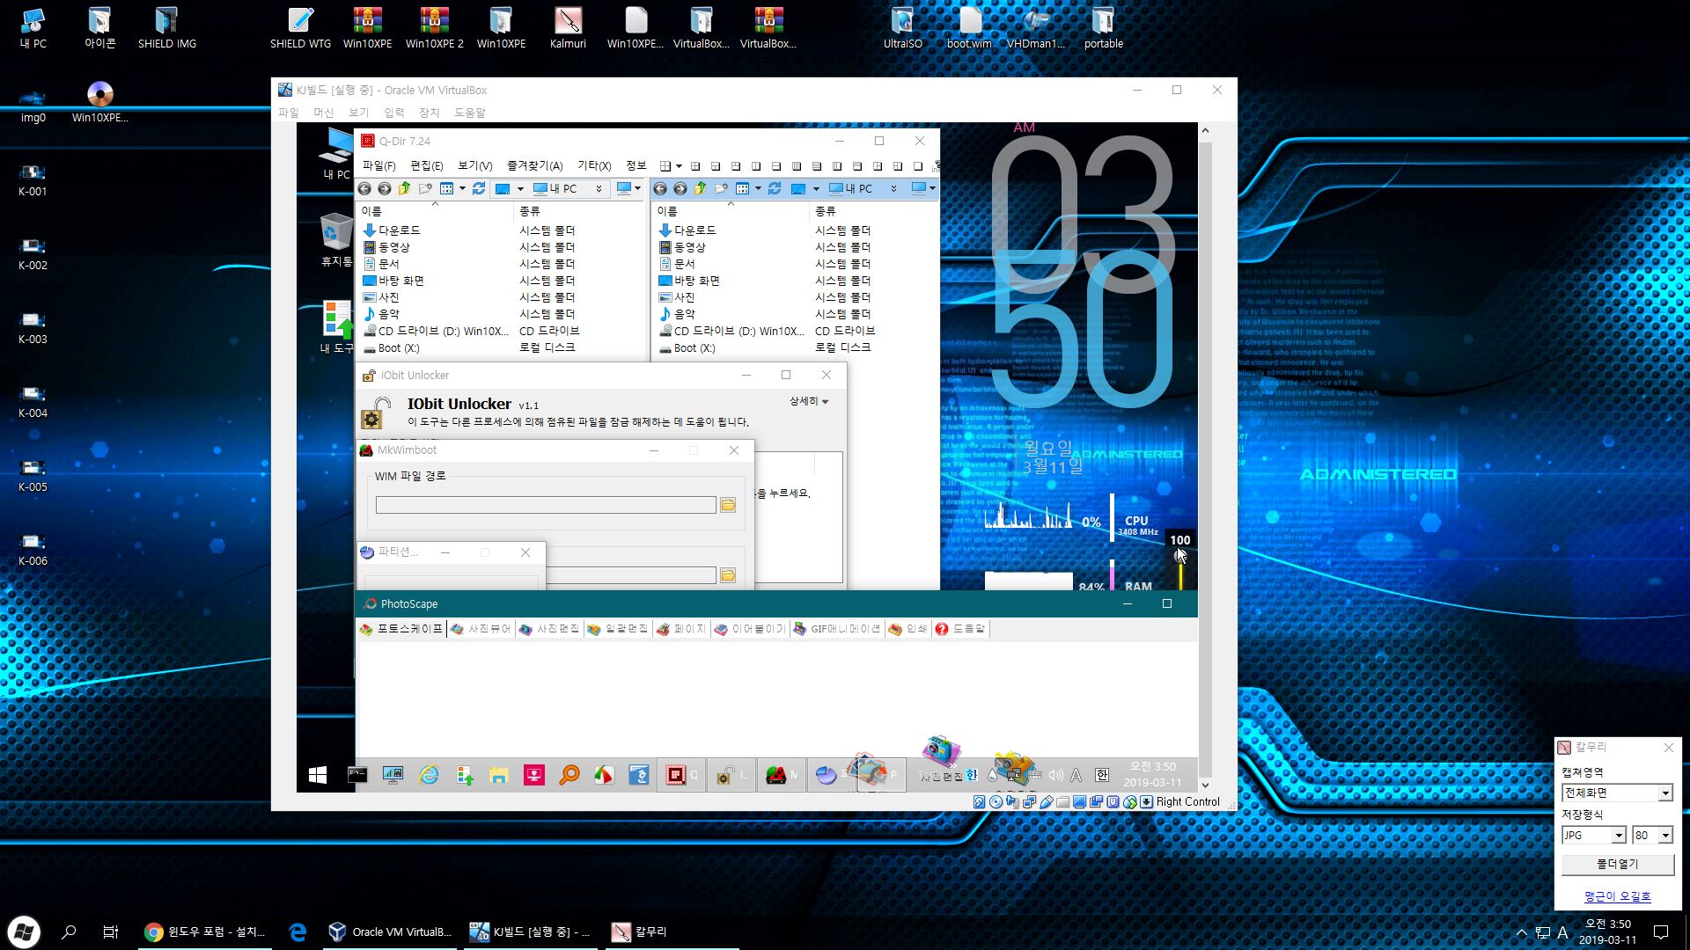Switch to IObit Unlocker in guest taskbar
The height and width of the screenshot is (950, 1690).
pyautogui.click(x=731, y=775)
